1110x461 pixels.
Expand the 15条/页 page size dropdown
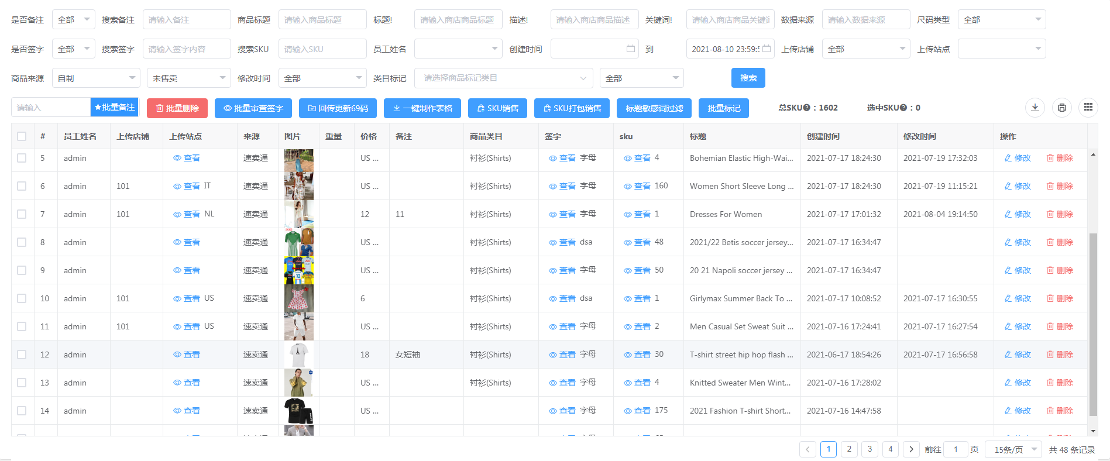pos(1013,449)
